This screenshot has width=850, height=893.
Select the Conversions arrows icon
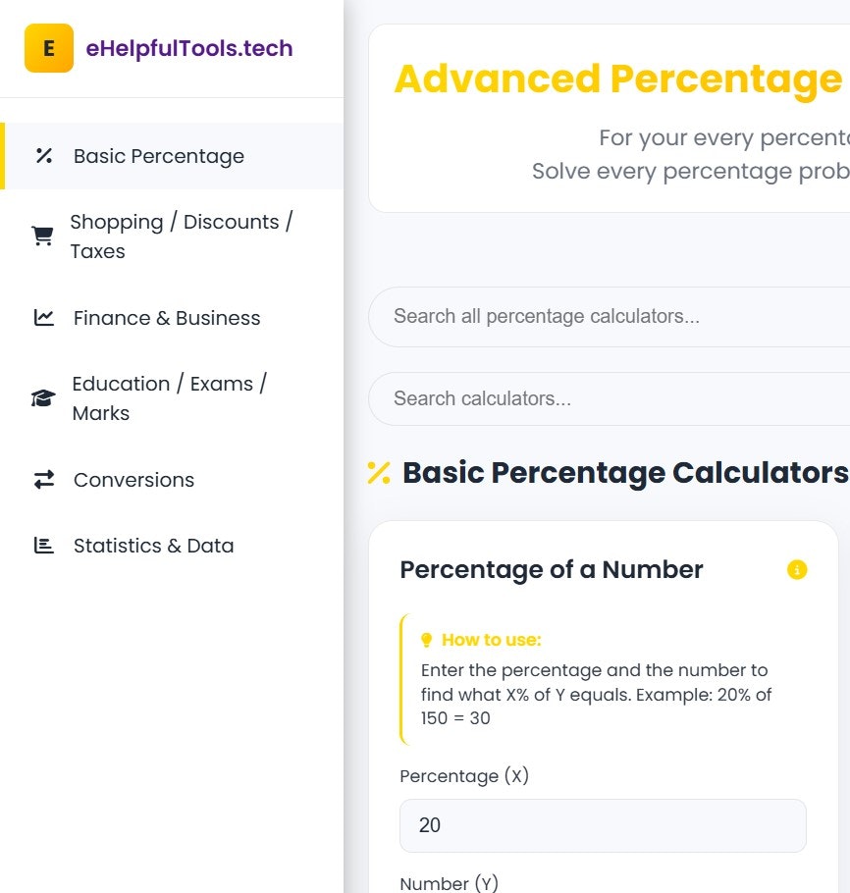(42, 479)
